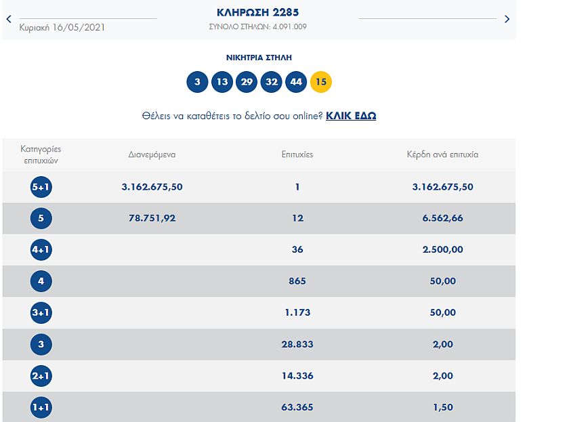Click the ΚΛΗΡΩΣΗ 2285 draw title
Viewport: 588px width, 422px height.
(257, 12)
